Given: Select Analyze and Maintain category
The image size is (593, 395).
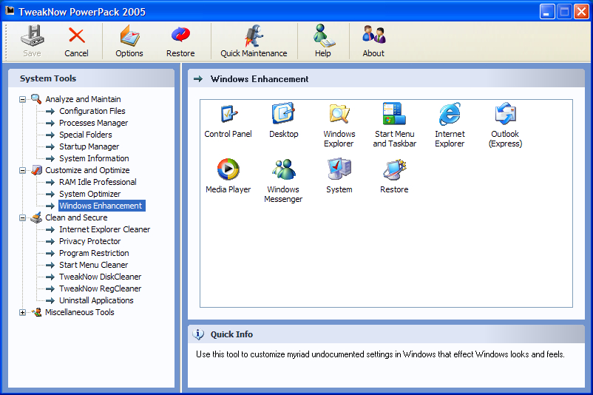Looking at the screenshot, I should pyautogui.click(x=84, y=99).
